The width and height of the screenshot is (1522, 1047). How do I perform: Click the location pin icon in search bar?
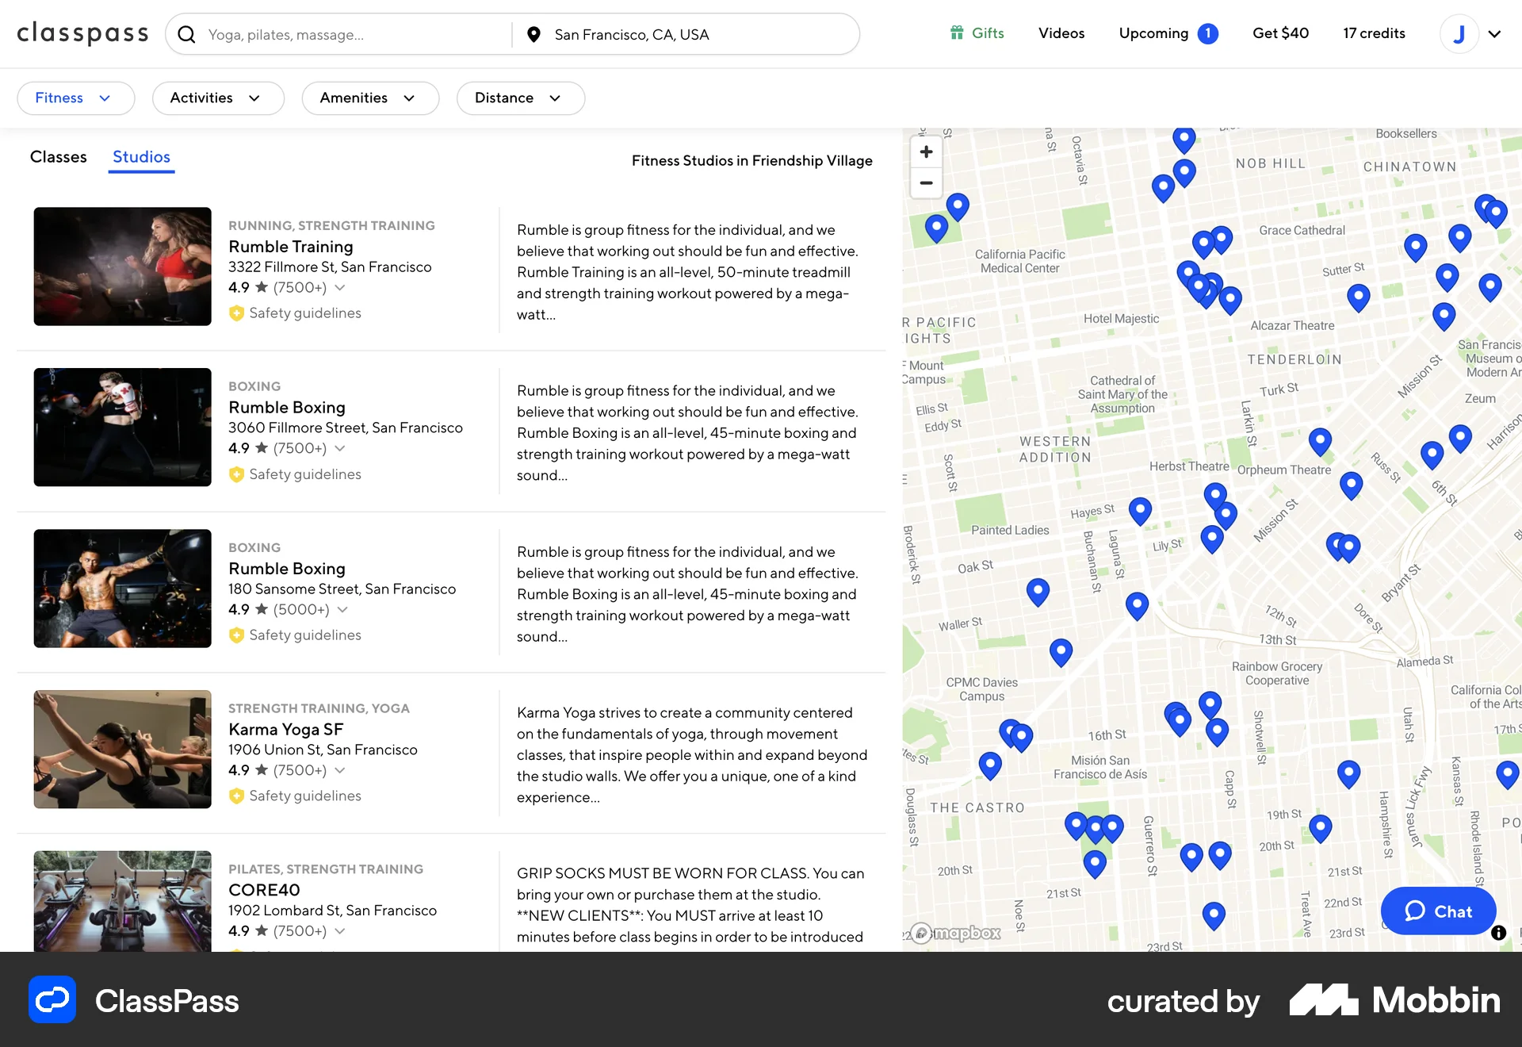click(x=533, y=34)
